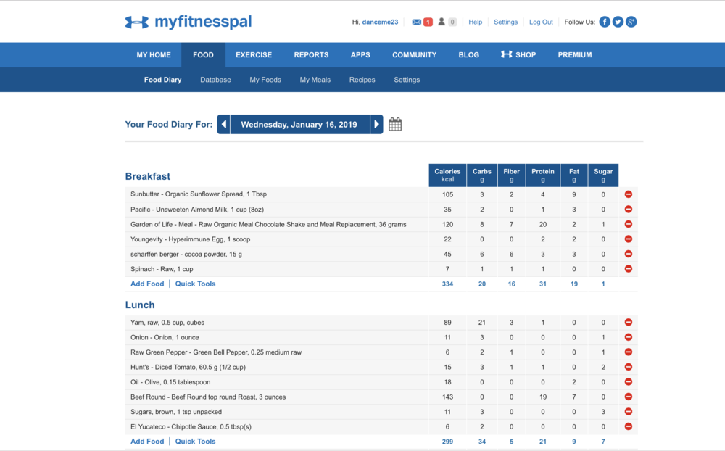Delete Garden of Life Meal entry
Screen dimensions: 725x451
629,224
